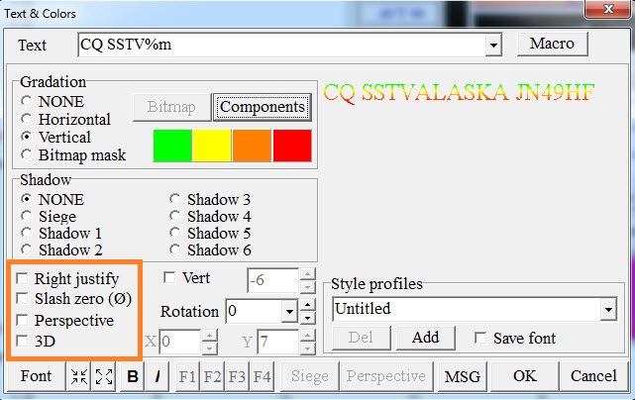Screen dimensions: 635x400
Task: Click the Rotation value field
Action: click(x=254, y=311)
